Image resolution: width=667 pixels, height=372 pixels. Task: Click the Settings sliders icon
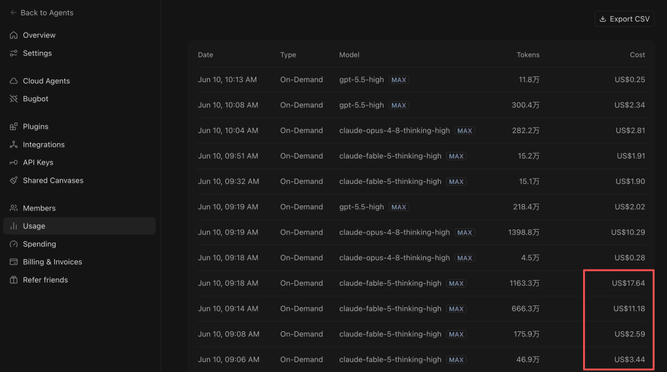(14, 53)
